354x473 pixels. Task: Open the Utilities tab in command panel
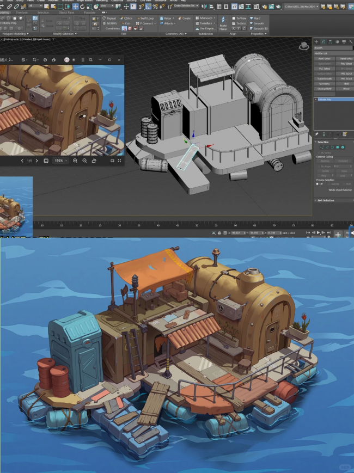pos(350,41)
